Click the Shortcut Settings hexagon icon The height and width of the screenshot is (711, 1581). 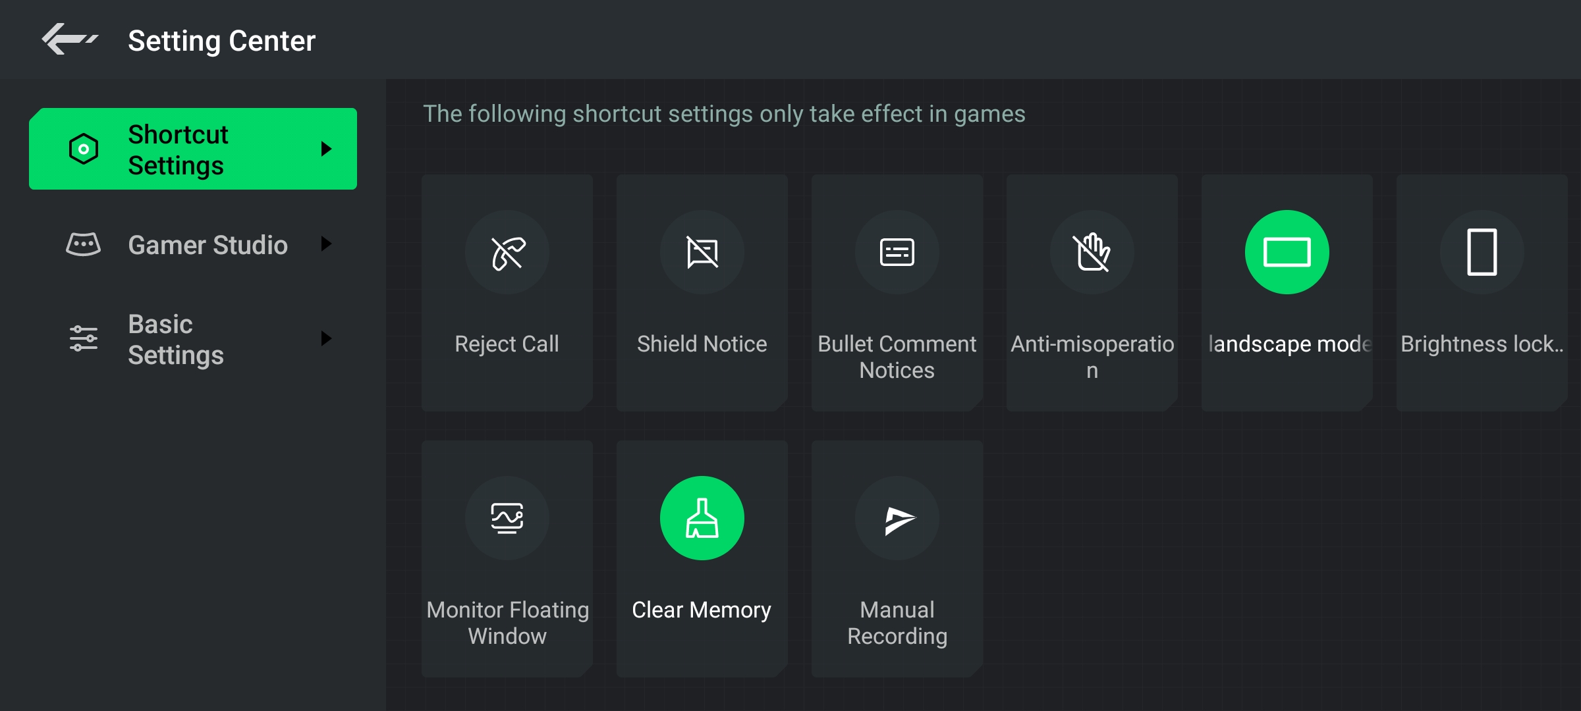(84, 149)
